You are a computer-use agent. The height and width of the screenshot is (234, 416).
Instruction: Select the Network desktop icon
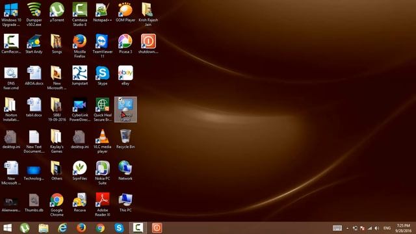[x=125, y=170]
